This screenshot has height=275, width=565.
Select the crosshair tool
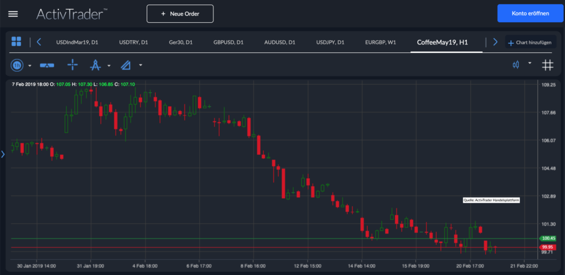[72, 65]
